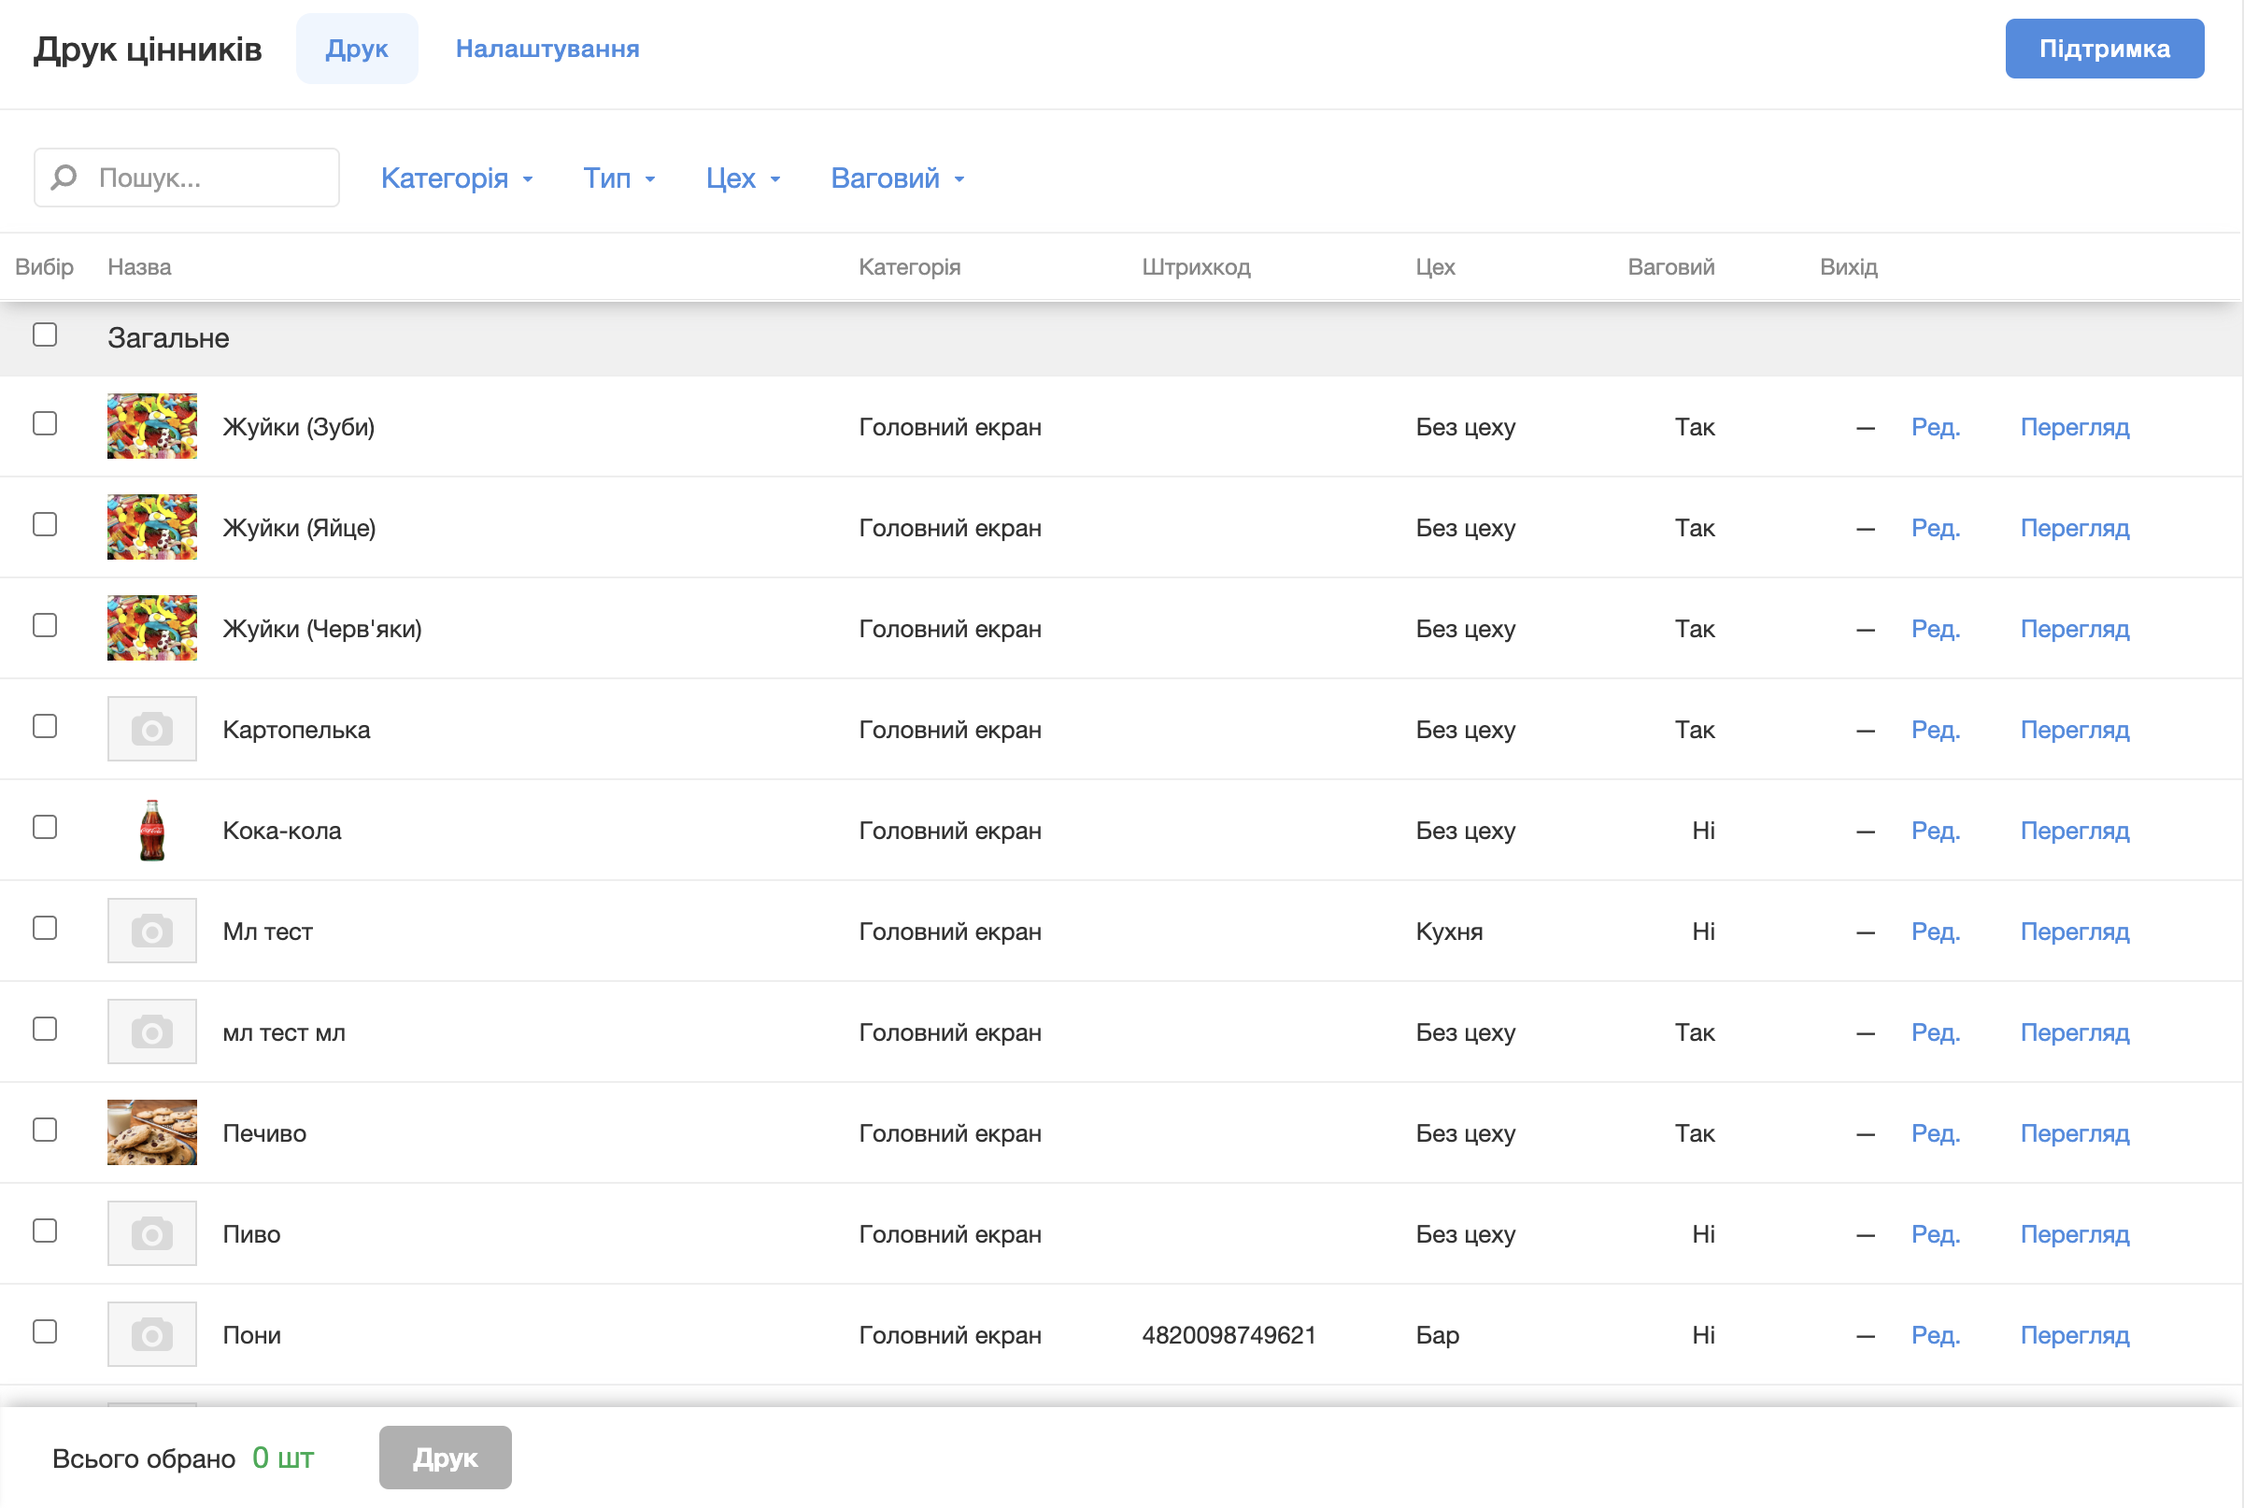Expand the Цех filter dropdown

click(742, 178)
